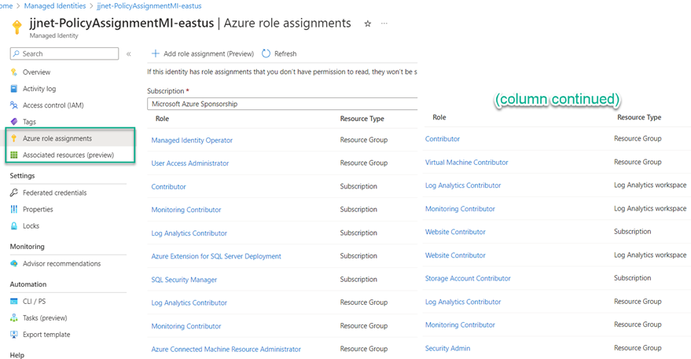Viewport: 691px width, 359px height.
Task: Click Add role assignment (Preview) button
Action: 202,53
